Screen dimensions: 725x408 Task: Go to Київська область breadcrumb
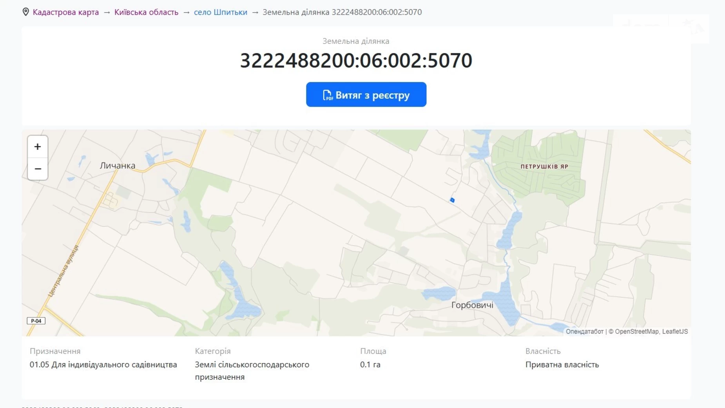pyautogui.click(x=146, y=12)
